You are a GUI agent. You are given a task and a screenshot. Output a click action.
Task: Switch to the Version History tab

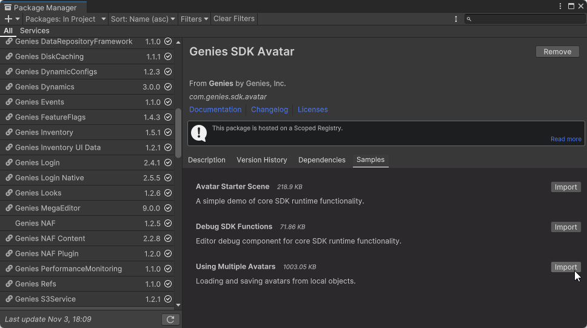pos(261,160)
